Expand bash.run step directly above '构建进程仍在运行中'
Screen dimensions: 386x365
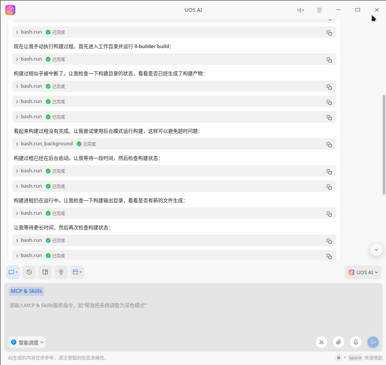[17, 187]
